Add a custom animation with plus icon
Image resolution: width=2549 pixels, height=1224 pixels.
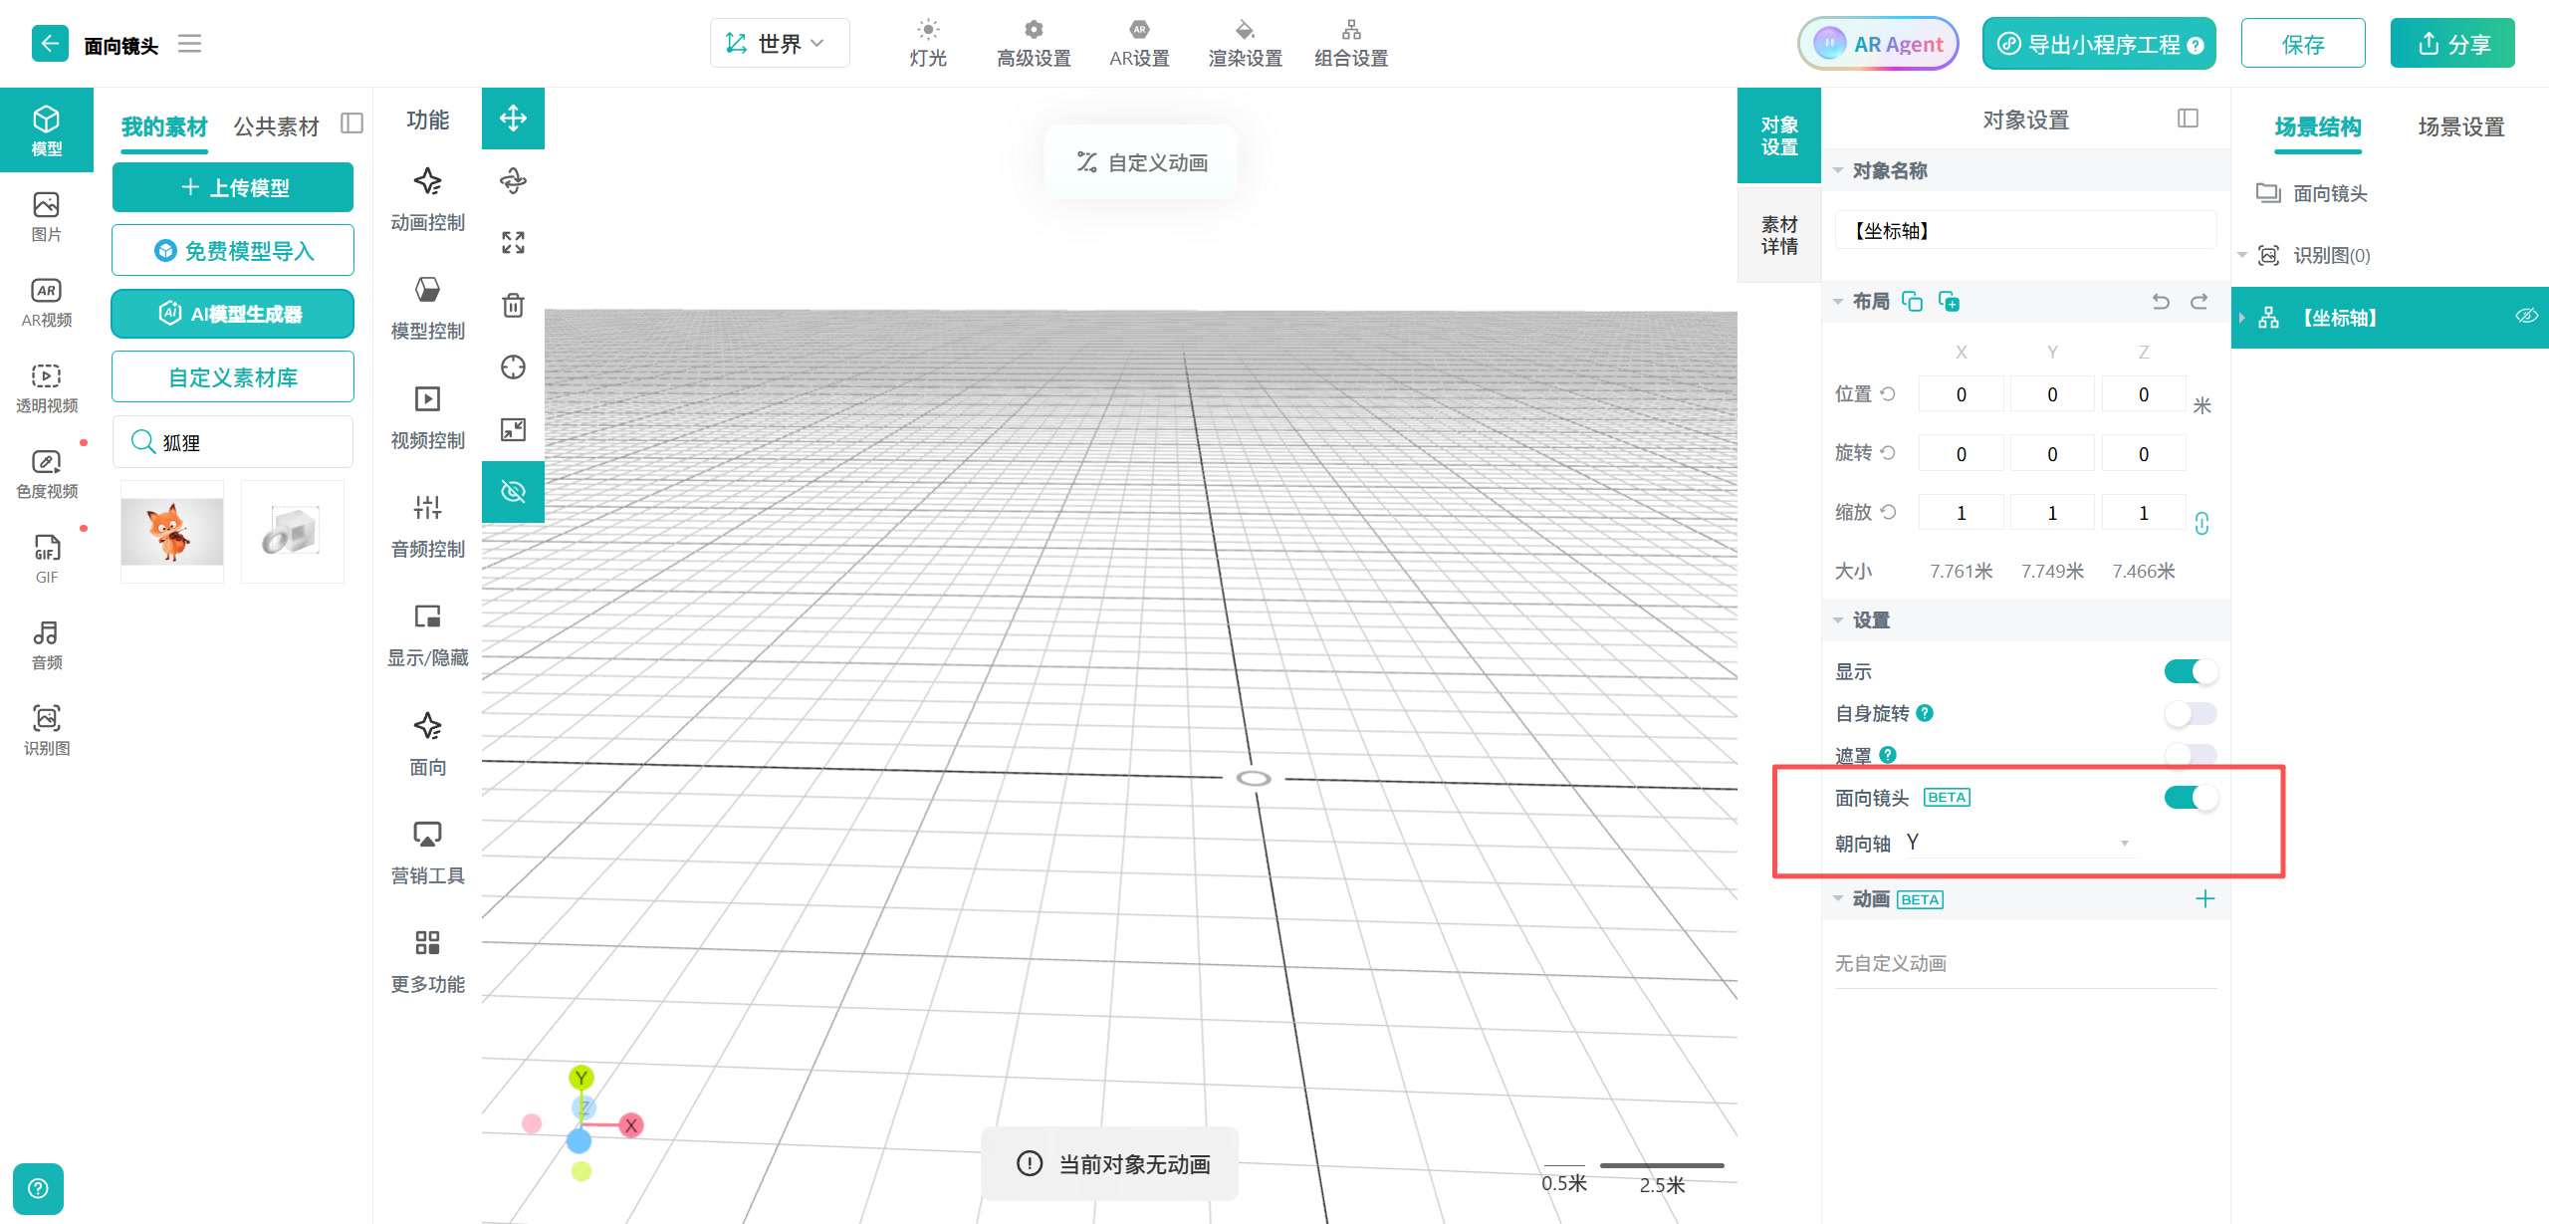pyautogui.click(x=2204, y=899)
